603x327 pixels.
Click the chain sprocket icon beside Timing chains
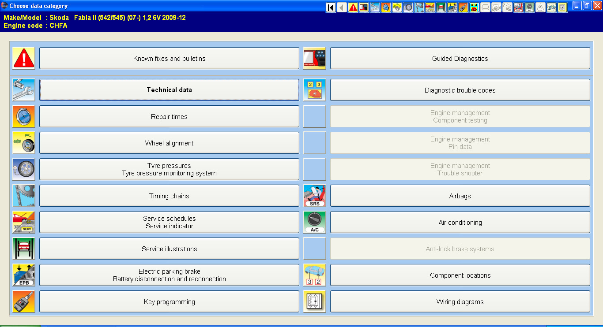coord(24,196)
